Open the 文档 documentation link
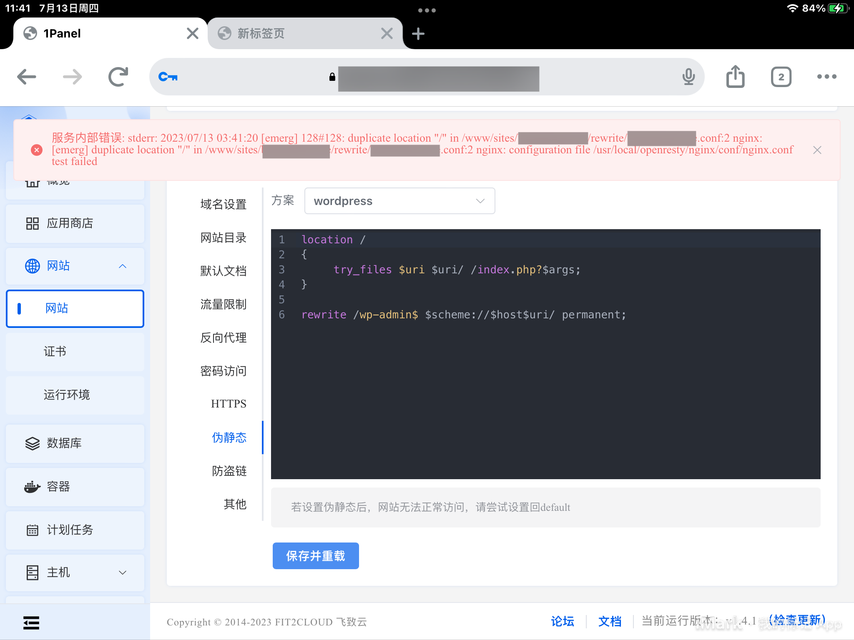Screen dimensions: 854x640 (610, 621)
